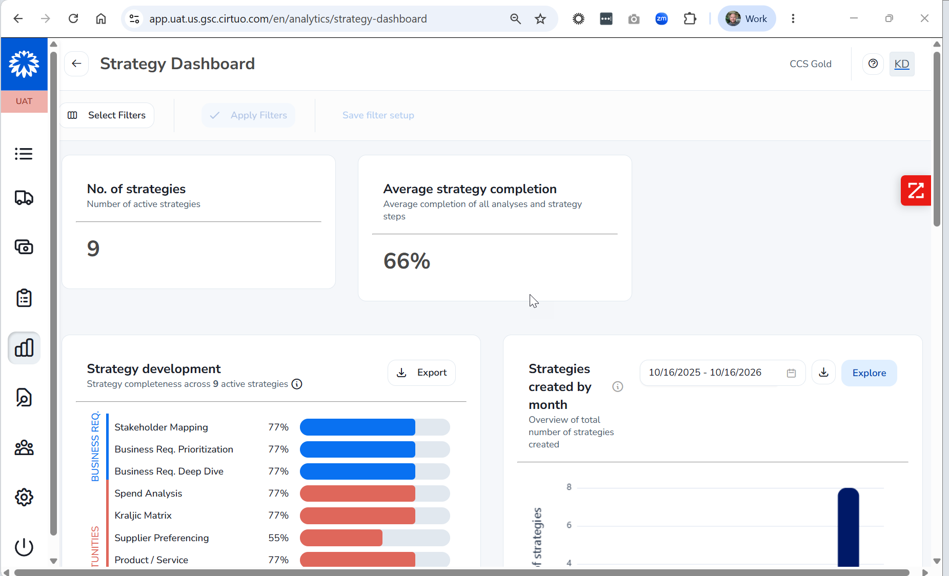
Task: Export the Strategy development data
Action: (421, 373)
